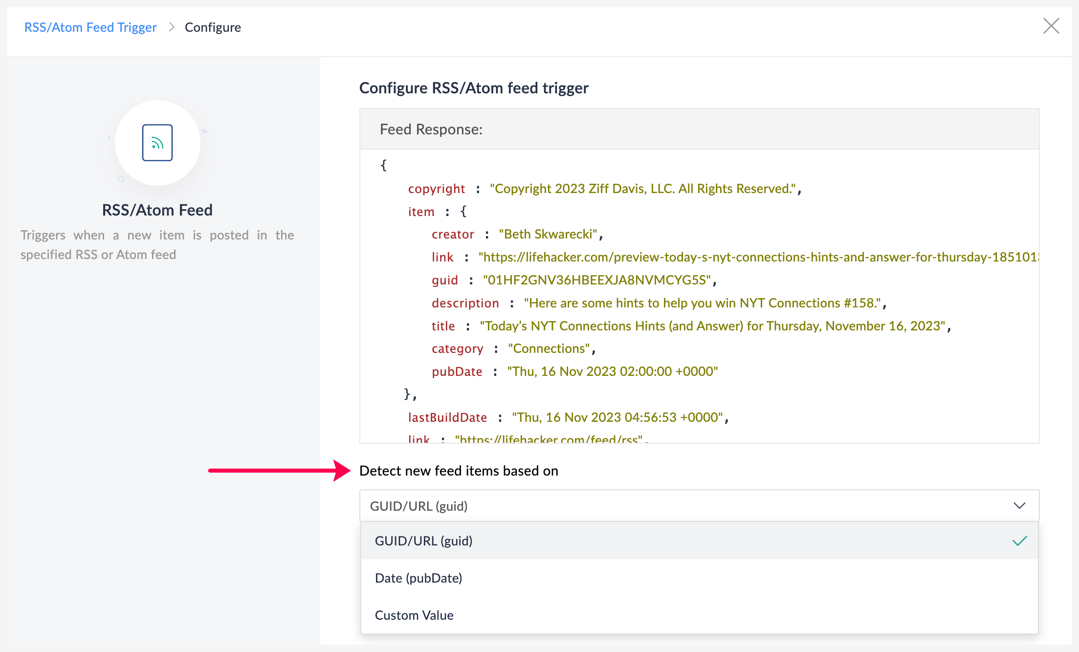Click the lastBuildDate key
The image size is (1079, 652).
(x=447, y=417)
